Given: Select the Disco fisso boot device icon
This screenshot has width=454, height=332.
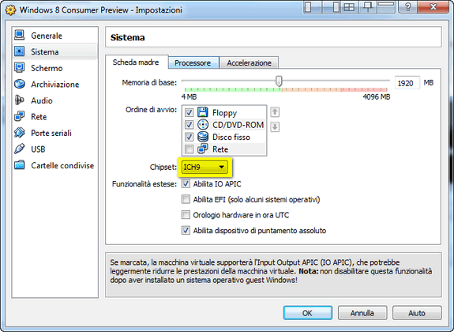Looking at the screenshot, I should (x=203, y=137).
